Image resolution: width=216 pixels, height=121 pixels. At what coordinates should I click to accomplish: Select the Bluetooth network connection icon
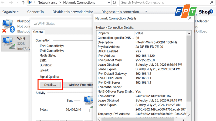click(8, 26)
